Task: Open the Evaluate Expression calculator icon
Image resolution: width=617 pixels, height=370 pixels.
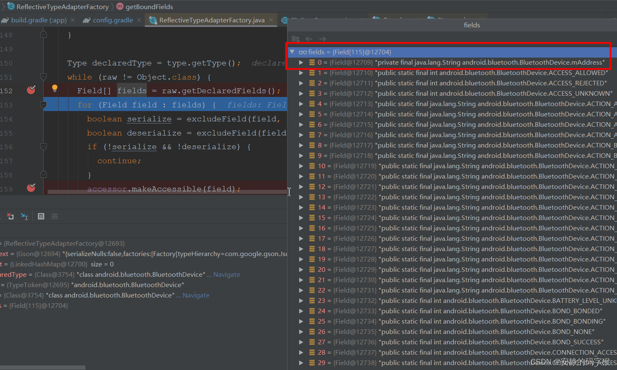Action: tap(41, 216)
